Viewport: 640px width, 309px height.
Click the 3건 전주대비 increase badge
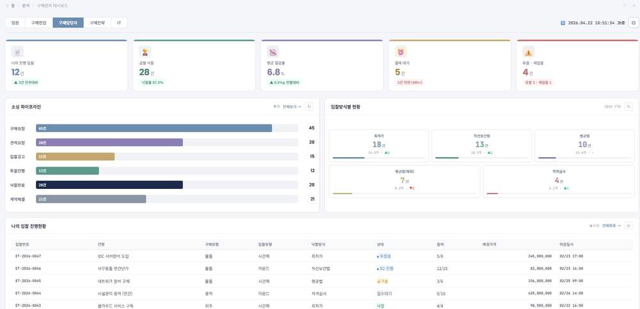[x=26, y=82]
